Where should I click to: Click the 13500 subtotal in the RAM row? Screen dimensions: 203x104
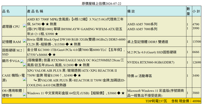click(197, 42)
